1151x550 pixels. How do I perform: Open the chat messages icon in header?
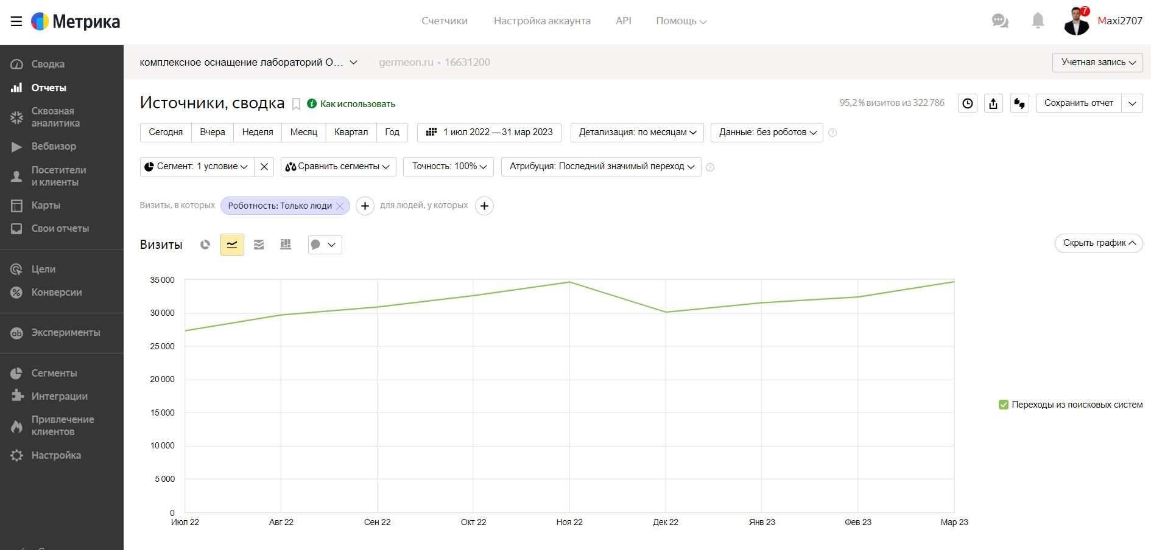click(1000, 21)
